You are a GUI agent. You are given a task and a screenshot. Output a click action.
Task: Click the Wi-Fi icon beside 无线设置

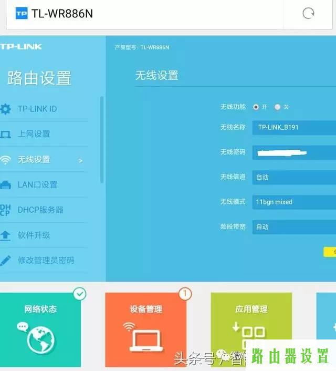click(5, 160)
